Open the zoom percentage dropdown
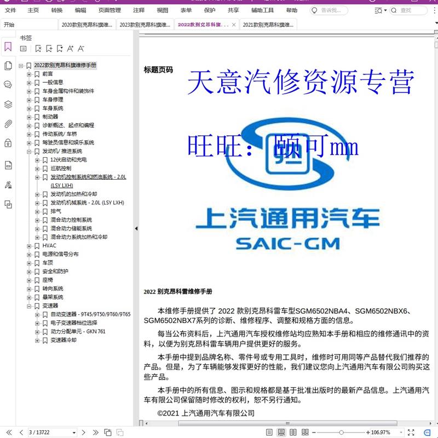This screenshot has width=438, height=438. click(401, 433)
